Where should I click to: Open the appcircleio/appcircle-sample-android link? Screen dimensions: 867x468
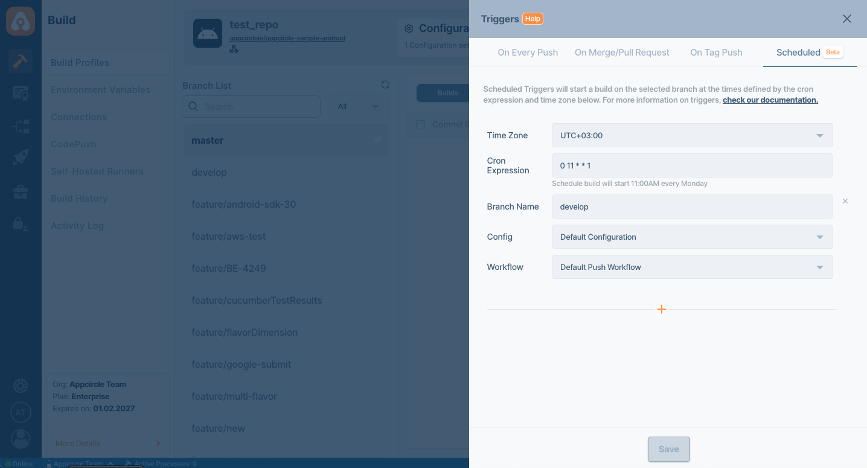(287, 38)
